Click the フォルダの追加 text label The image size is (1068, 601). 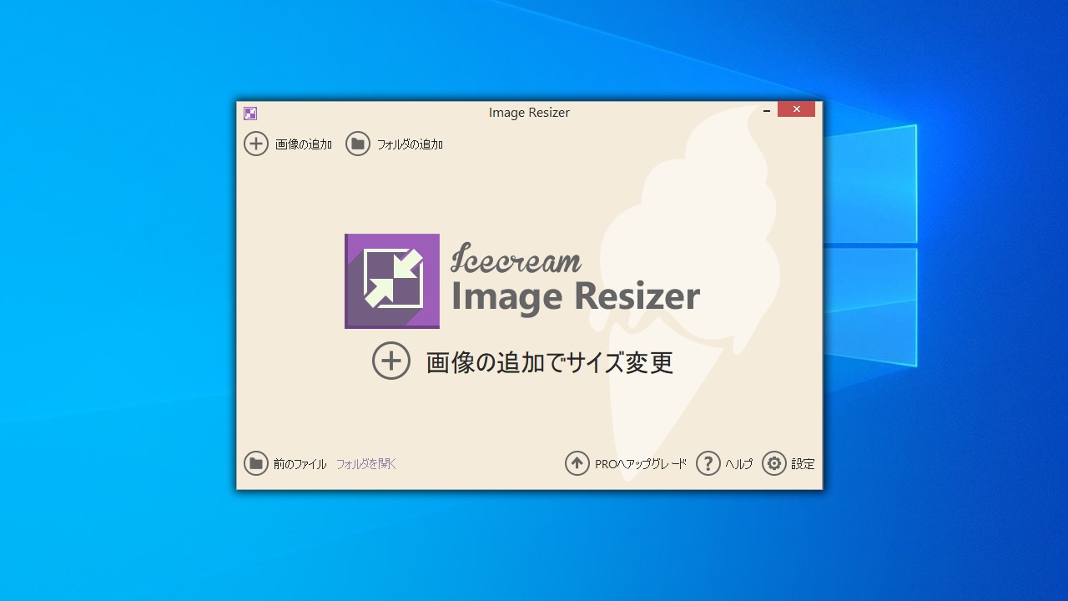tap(410, 144)
